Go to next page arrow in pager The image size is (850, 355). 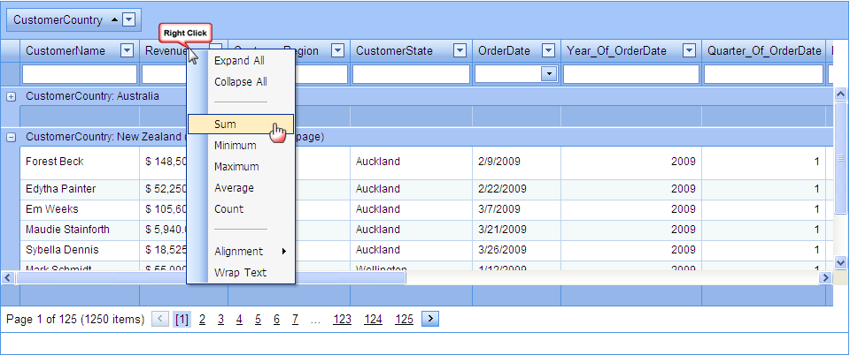[430, 319]
